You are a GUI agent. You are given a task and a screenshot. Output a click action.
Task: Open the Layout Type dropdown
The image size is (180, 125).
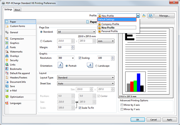click(86, 78)
